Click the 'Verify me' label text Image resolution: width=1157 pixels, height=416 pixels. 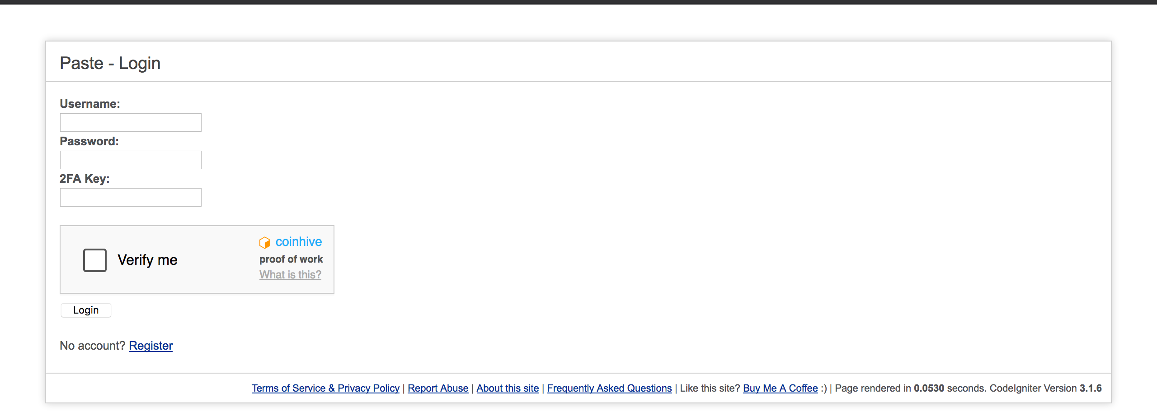click(x=147, y=260)
